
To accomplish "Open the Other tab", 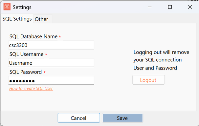I will coord(41,19).
